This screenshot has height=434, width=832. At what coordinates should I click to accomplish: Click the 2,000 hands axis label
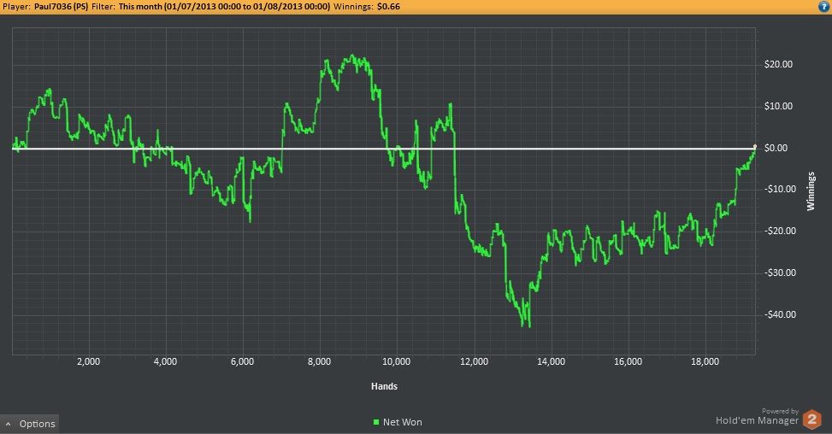pyautogui.click(x=89, y=361)
